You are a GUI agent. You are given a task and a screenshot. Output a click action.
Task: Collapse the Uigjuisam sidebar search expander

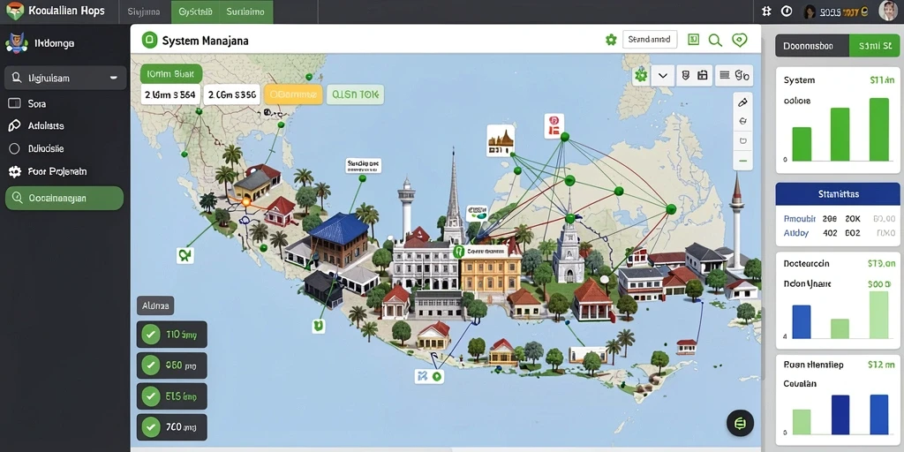pyautogui.click(x=114, y=78)
